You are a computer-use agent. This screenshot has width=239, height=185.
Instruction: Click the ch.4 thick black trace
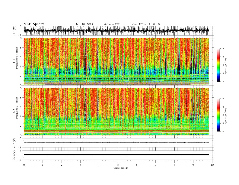pos(116,155)
